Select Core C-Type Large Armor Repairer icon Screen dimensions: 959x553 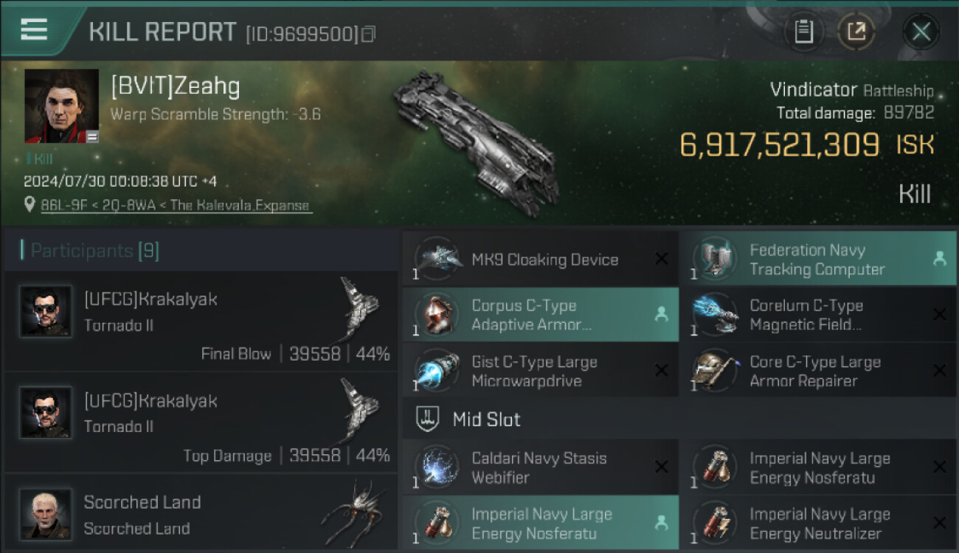pos(716,371)
